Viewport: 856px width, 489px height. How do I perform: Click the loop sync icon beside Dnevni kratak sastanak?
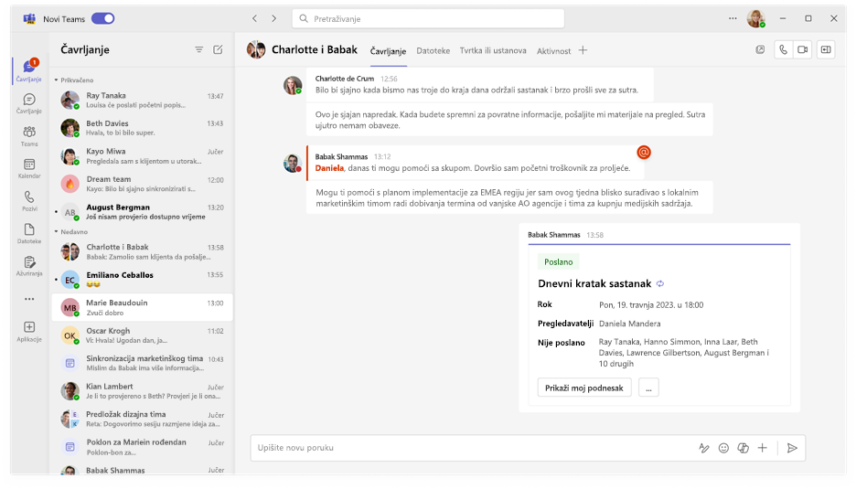pos(660,283)
